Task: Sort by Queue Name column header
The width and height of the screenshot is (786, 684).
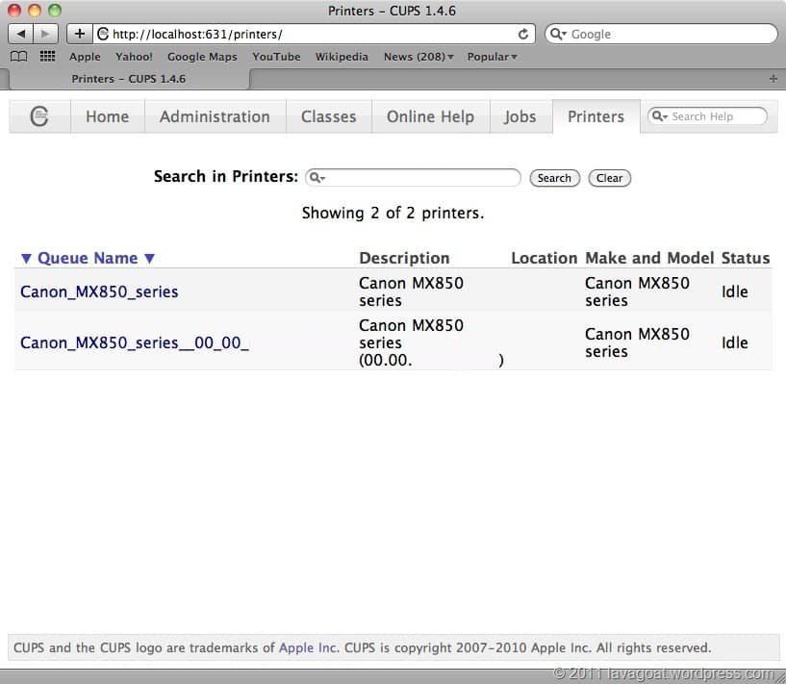Action: coord(88,258)
